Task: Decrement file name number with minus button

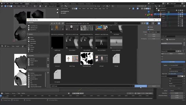Action: click(130, 86)
